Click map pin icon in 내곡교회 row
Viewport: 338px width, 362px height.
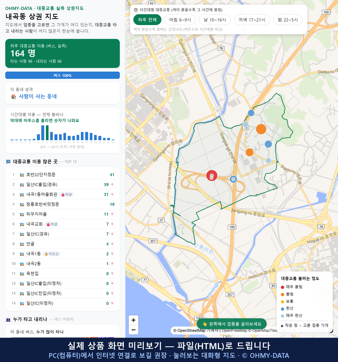click(x=112, y=224)
